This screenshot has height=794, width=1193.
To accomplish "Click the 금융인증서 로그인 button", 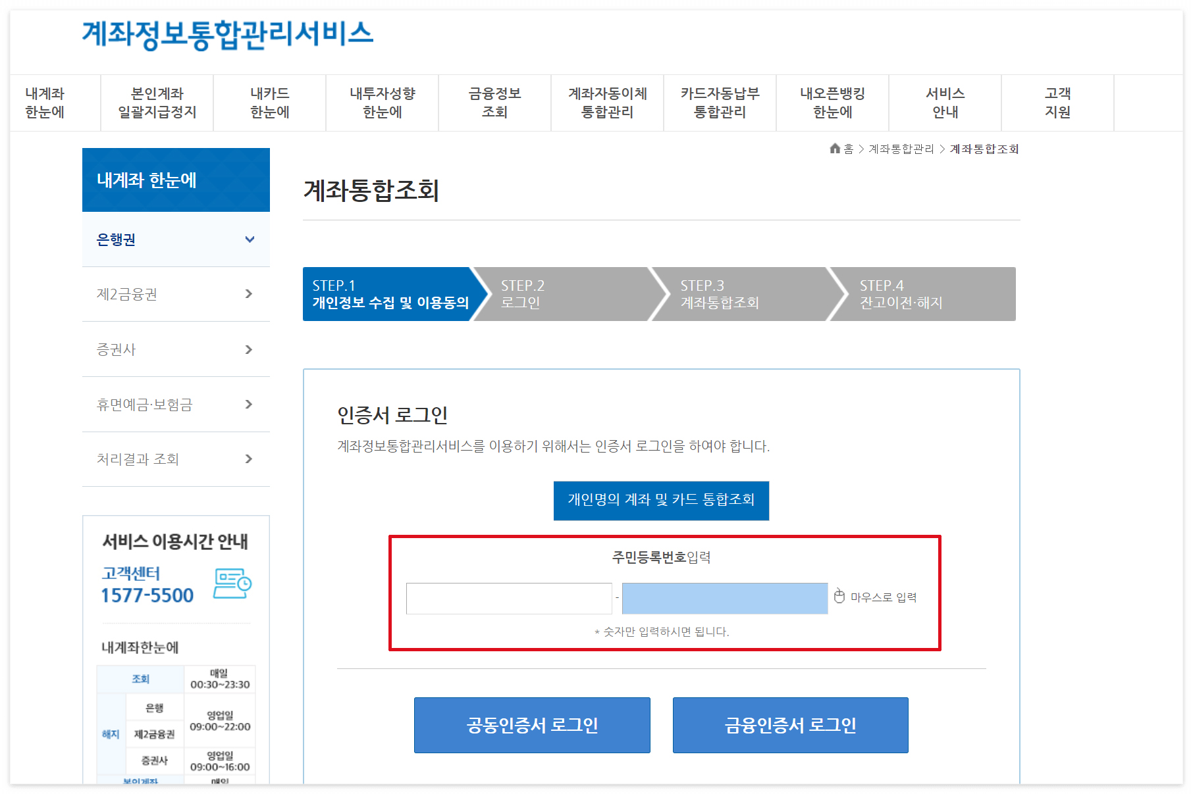I will [x=790, y=725].
